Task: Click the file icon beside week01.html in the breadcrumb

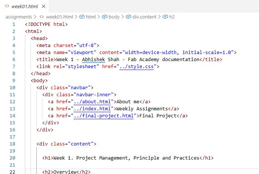Action: [42, 17]
